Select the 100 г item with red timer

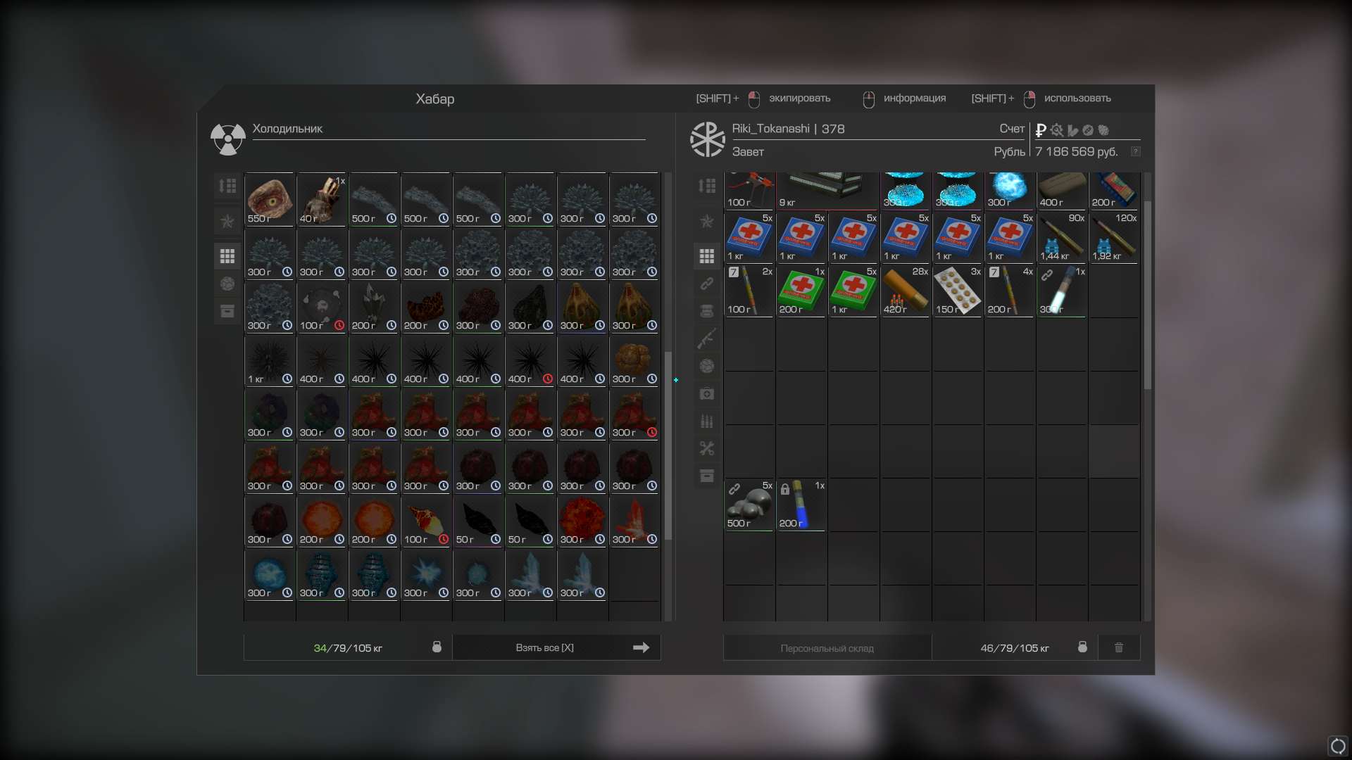coord(322,307)
